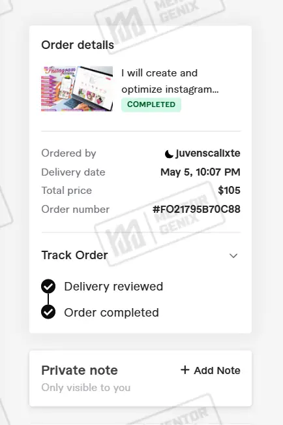Click the plus icon next to Add Note
Image resolution: width=283 pixels, height=425 pixels.
point(185,370)
